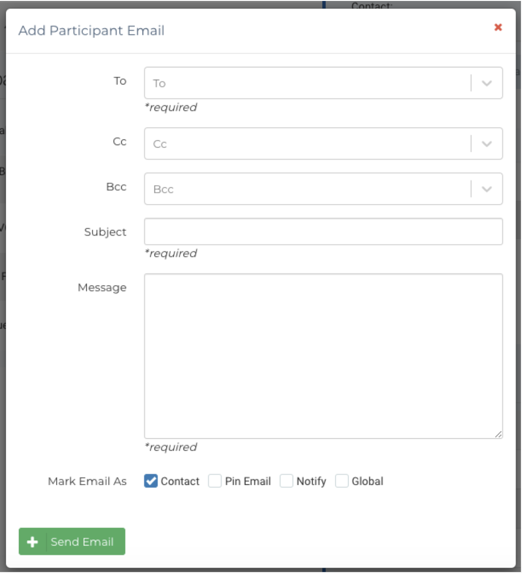Click the Mark Email As label
522x573 pixels.
pos(87,481)
